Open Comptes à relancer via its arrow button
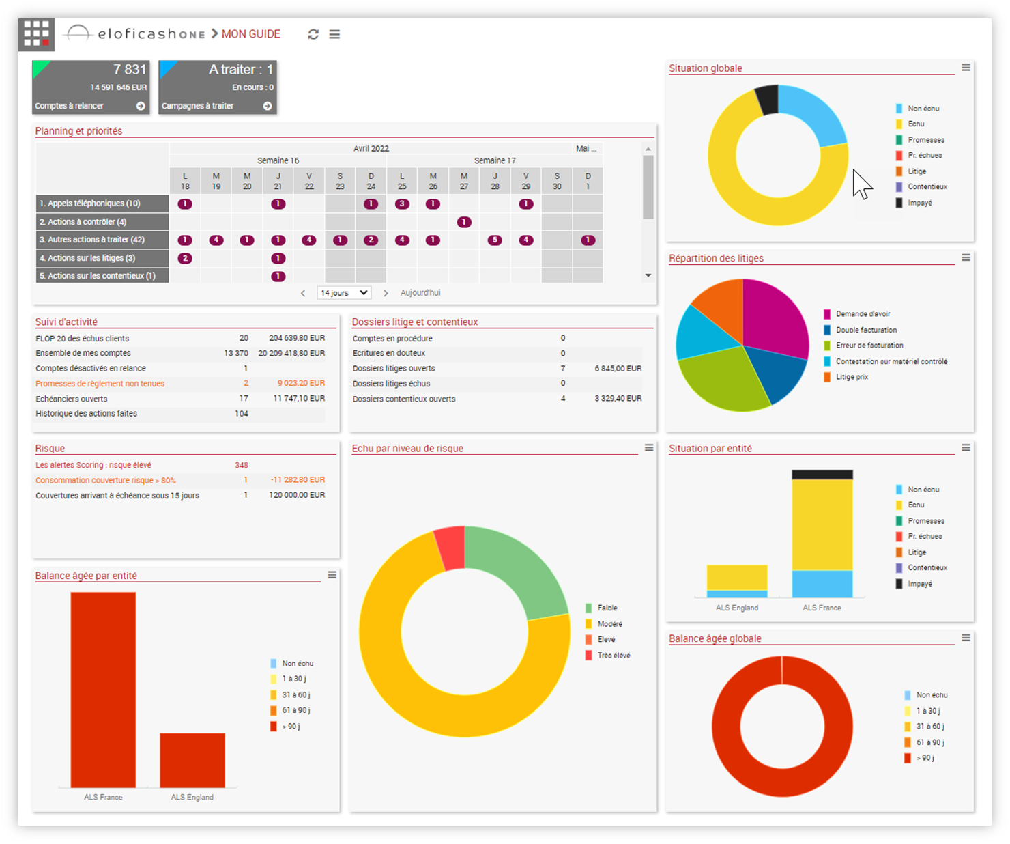 pyautogui.click(x=141, y=106)
